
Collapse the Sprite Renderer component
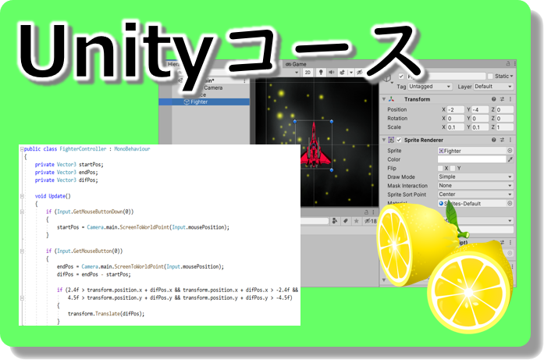coord(384,140)
